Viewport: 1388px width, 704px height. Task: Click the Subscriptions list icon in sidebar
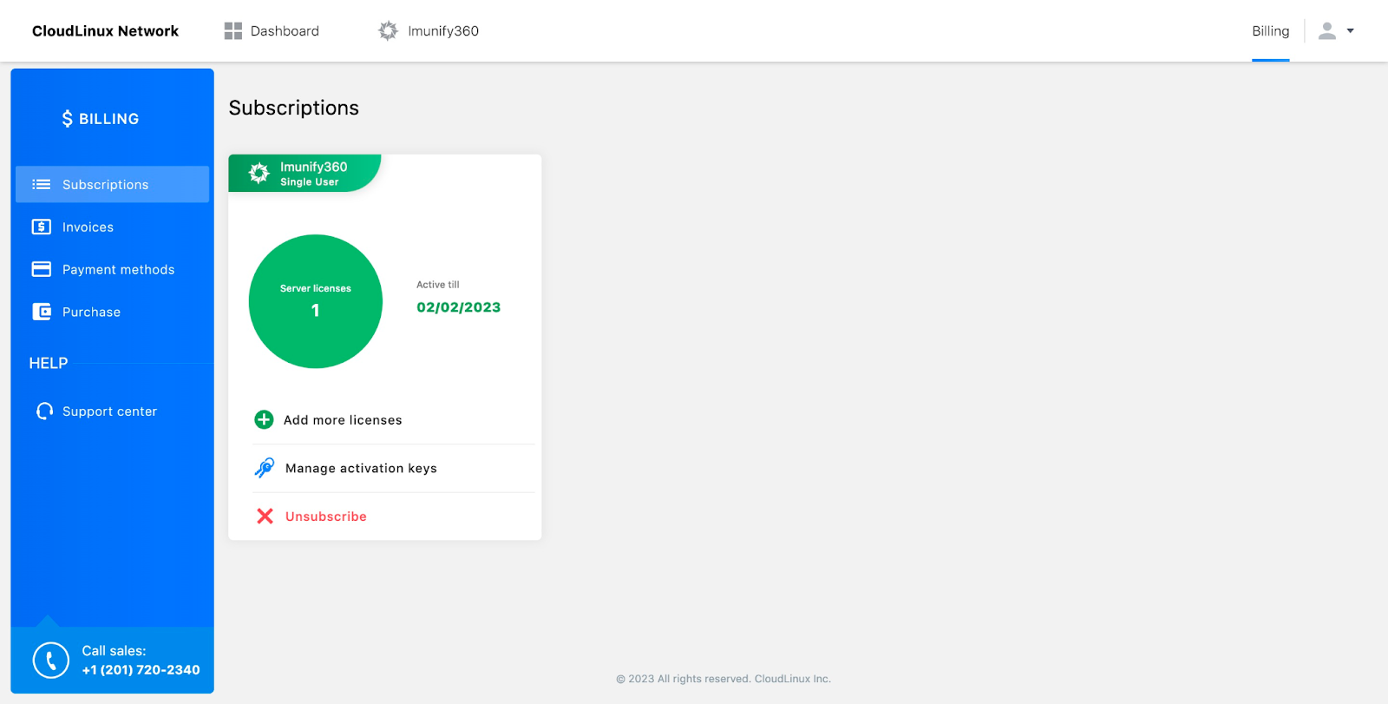(41, 184)
